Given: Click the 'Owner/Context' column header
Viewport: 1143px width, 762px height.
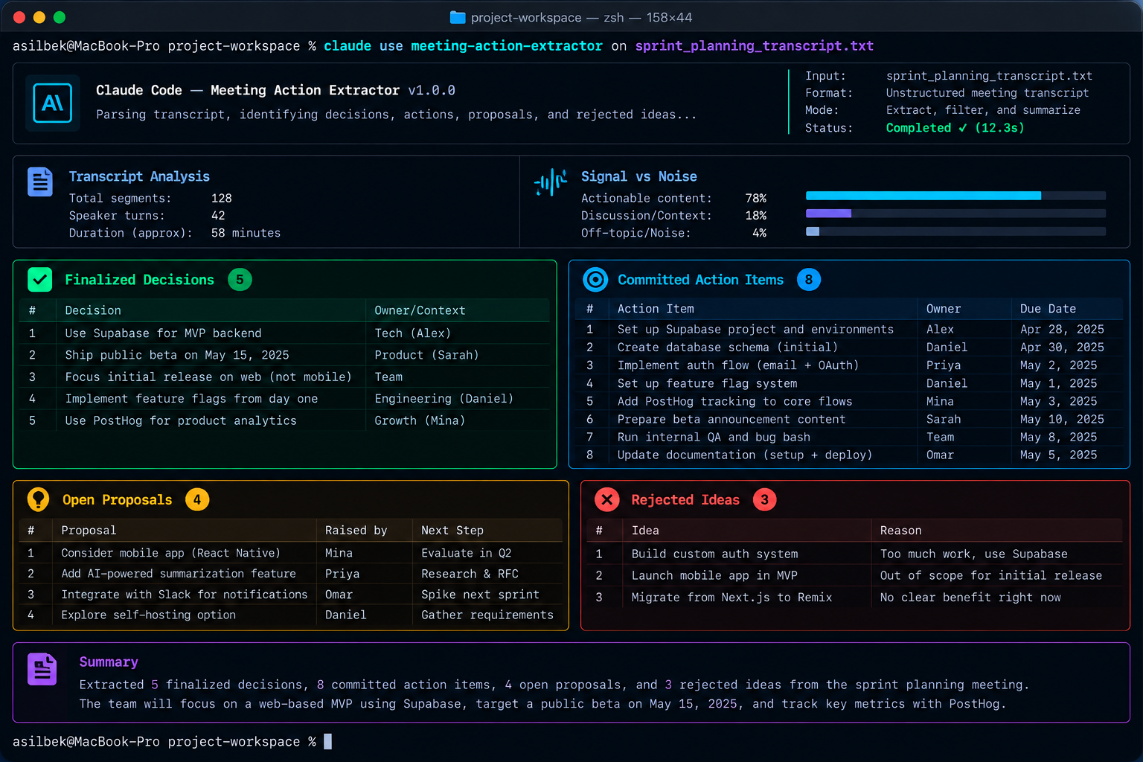Looking at the screenshot, I should pos(420,310).
